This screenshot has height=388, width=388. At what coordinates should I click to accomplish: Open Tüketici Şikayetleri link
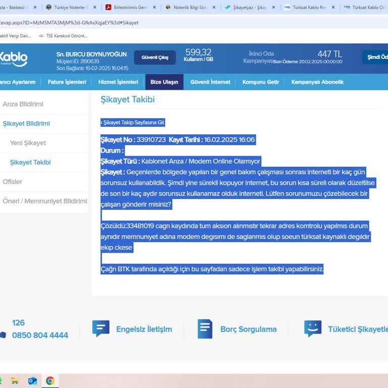coord(358,329)
